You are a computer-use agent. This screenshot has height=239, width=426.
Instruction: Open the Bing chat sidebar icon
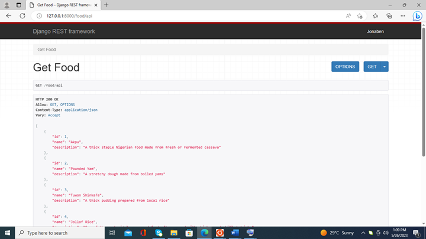(417, 16)
